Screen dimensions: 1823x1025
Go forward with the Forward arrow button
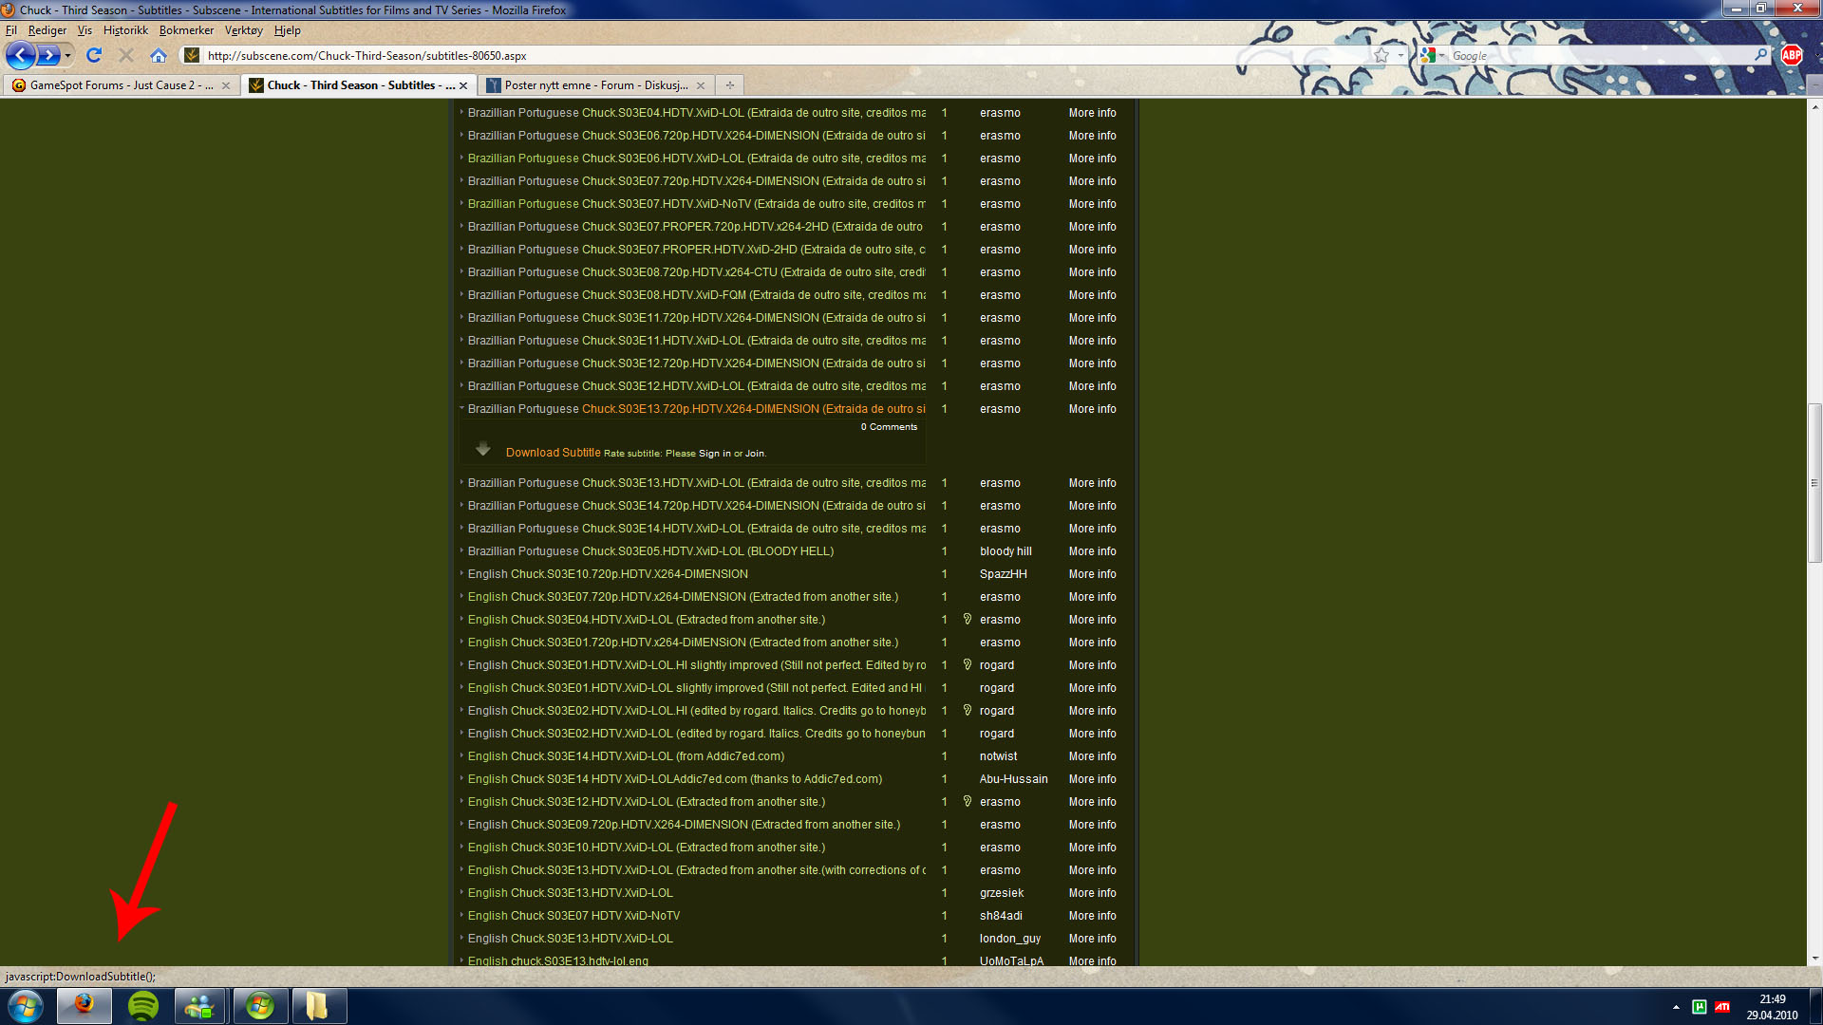pos(48,55)
